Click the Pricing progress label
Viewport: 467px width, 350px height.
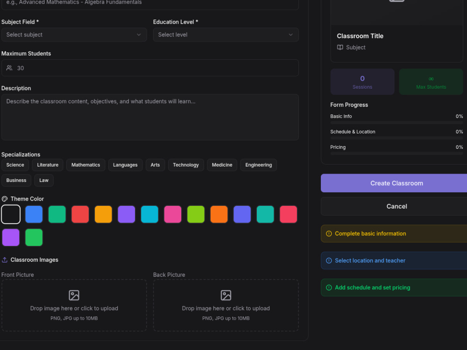point(338,147)
